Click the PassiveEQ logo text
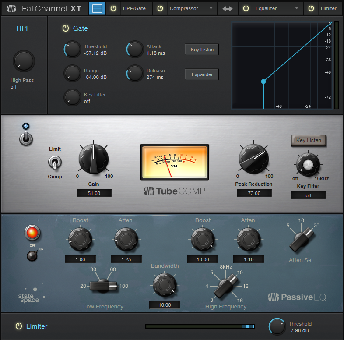344x340 pixels. click(x=297, y=297)
